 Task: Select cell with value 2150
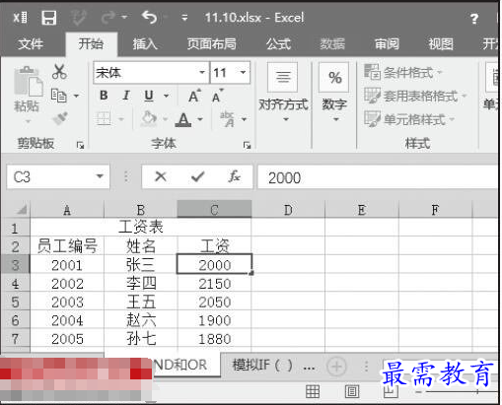click(x=214, y=284)
